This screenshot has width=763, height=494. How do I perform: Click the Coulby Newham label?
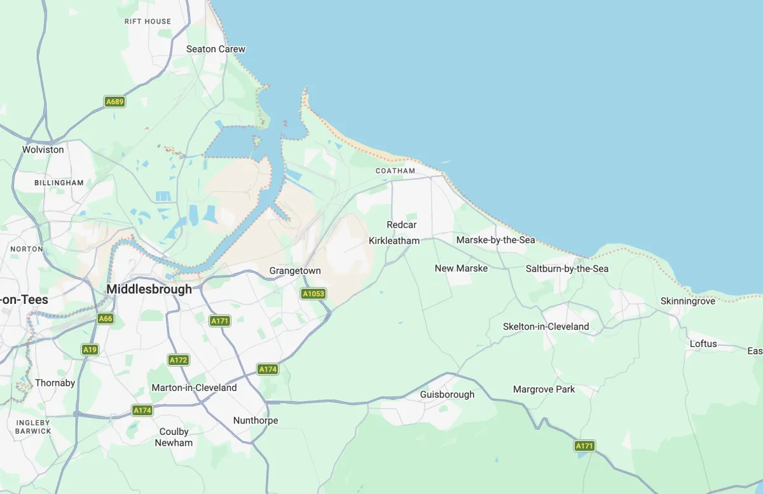coord(174,437)
